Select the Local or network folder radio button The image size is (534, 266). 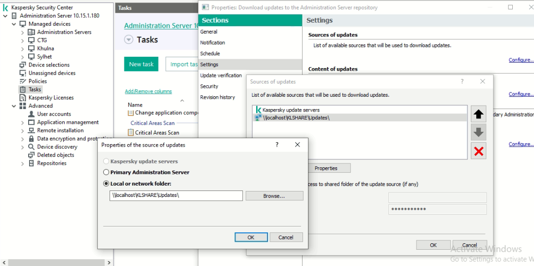pyautogui.click(x=106, y=184)
